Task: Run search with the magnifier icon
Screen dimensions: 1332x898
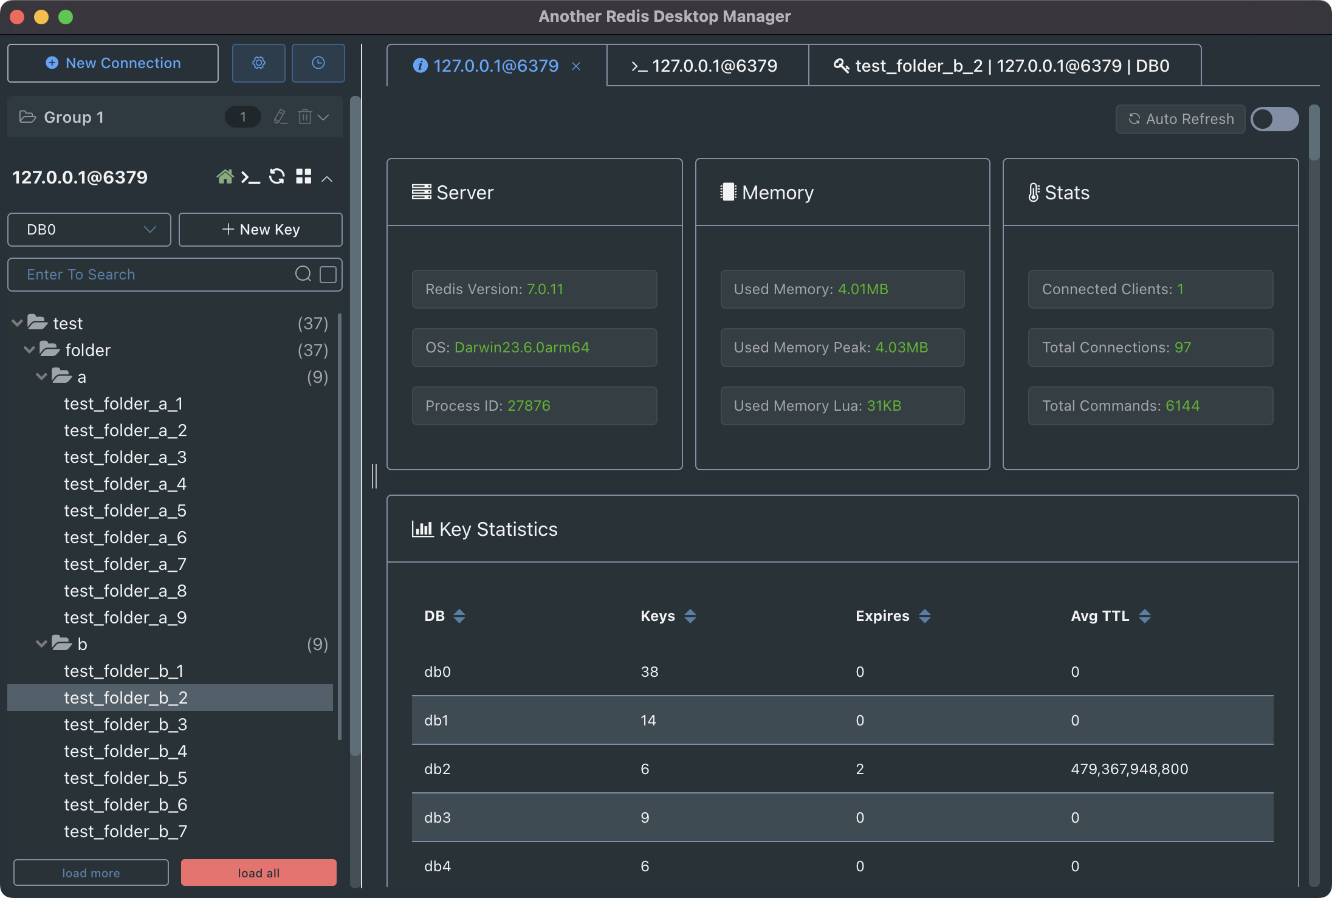Action: [x=303, y=274]
